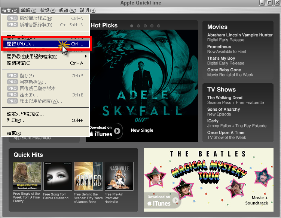Select second Hot Picks page dot
Screen dimensions: 281x218
[138, 26]
